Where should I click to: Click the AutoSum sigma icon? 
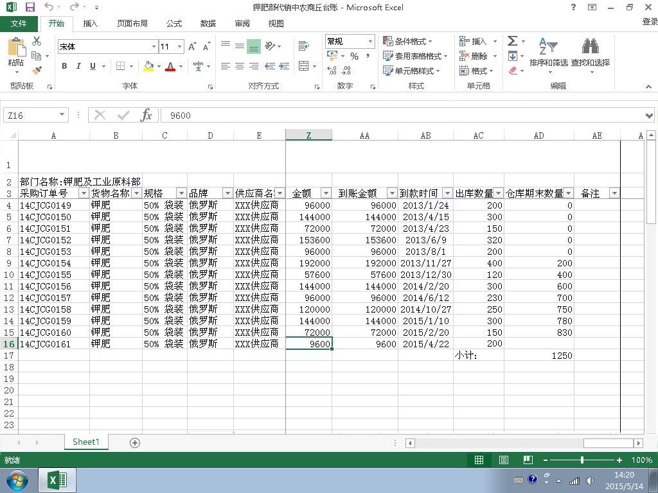click(512, 41)
